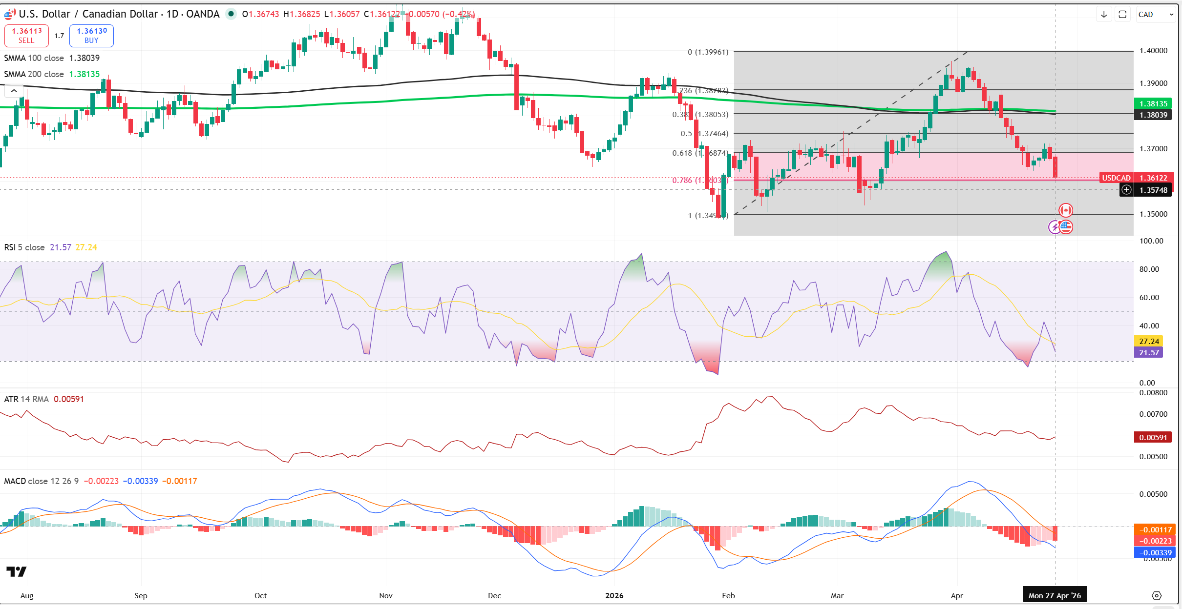The height and width of the screenshot is (609, 1182).
Task: Click the green market status dot
Action: 231,14
